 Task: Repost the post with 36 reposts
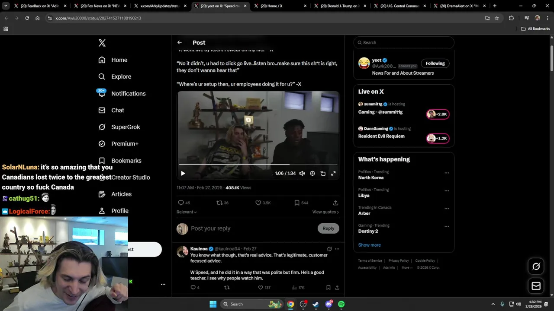coord(222,203)
